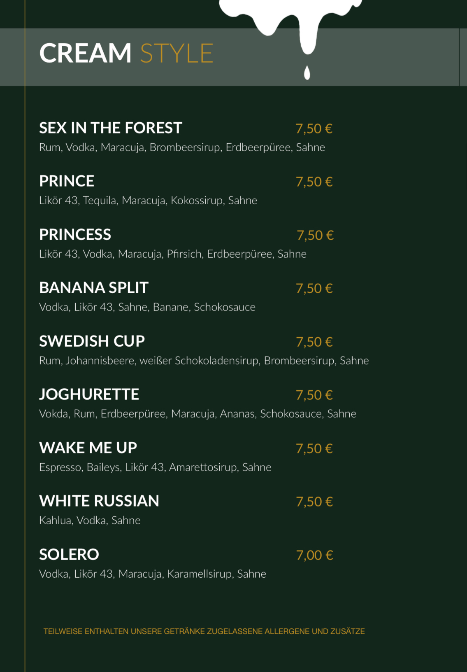Click the allergen notice footer text
The width and height of the screenshot is (467, 672).
point(204,631)
